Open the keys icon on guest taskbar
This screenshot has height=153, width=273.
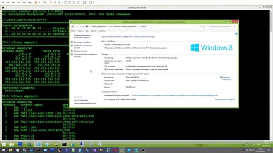pyautogui.click(x=56, y=144)
